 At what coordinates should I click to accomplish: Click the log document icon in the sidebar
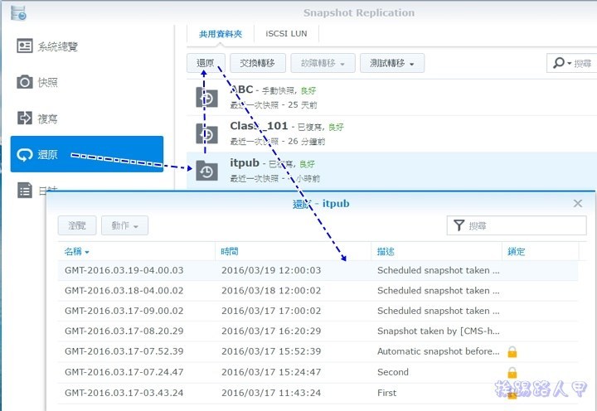click(25, 190)
